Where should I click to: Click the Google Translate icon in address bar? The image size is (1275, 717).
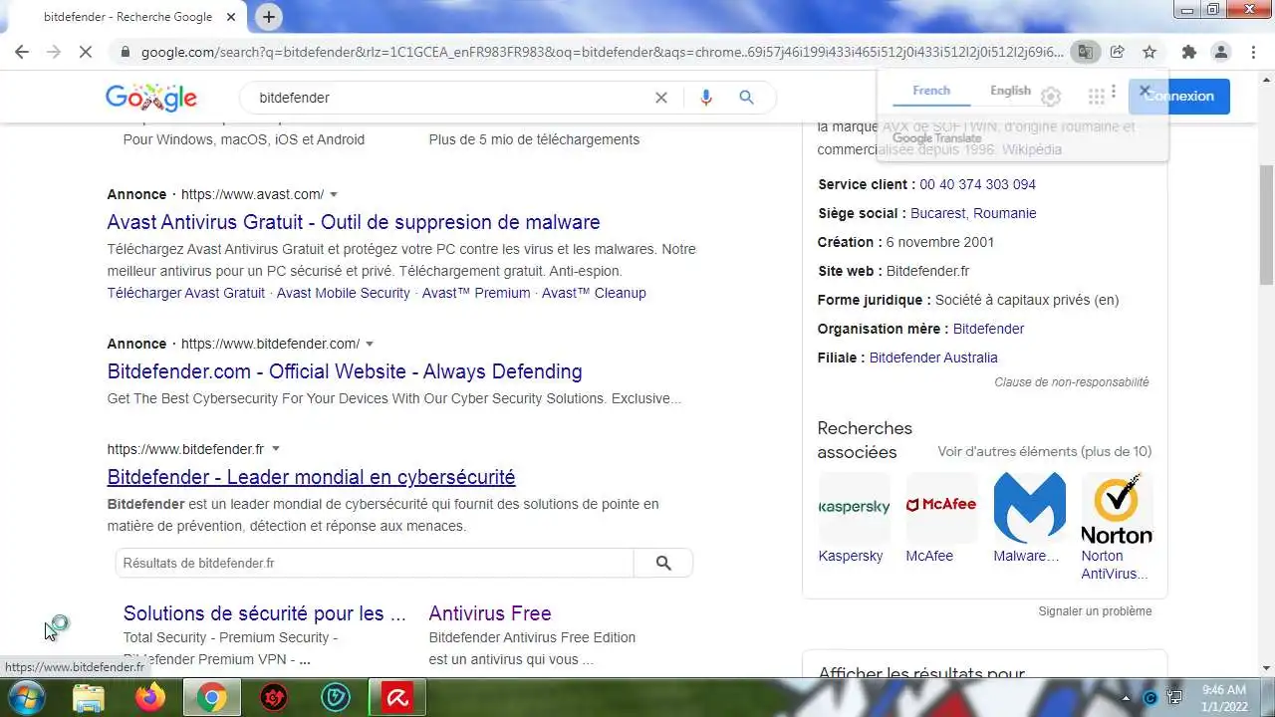[x=1085, y=52]
